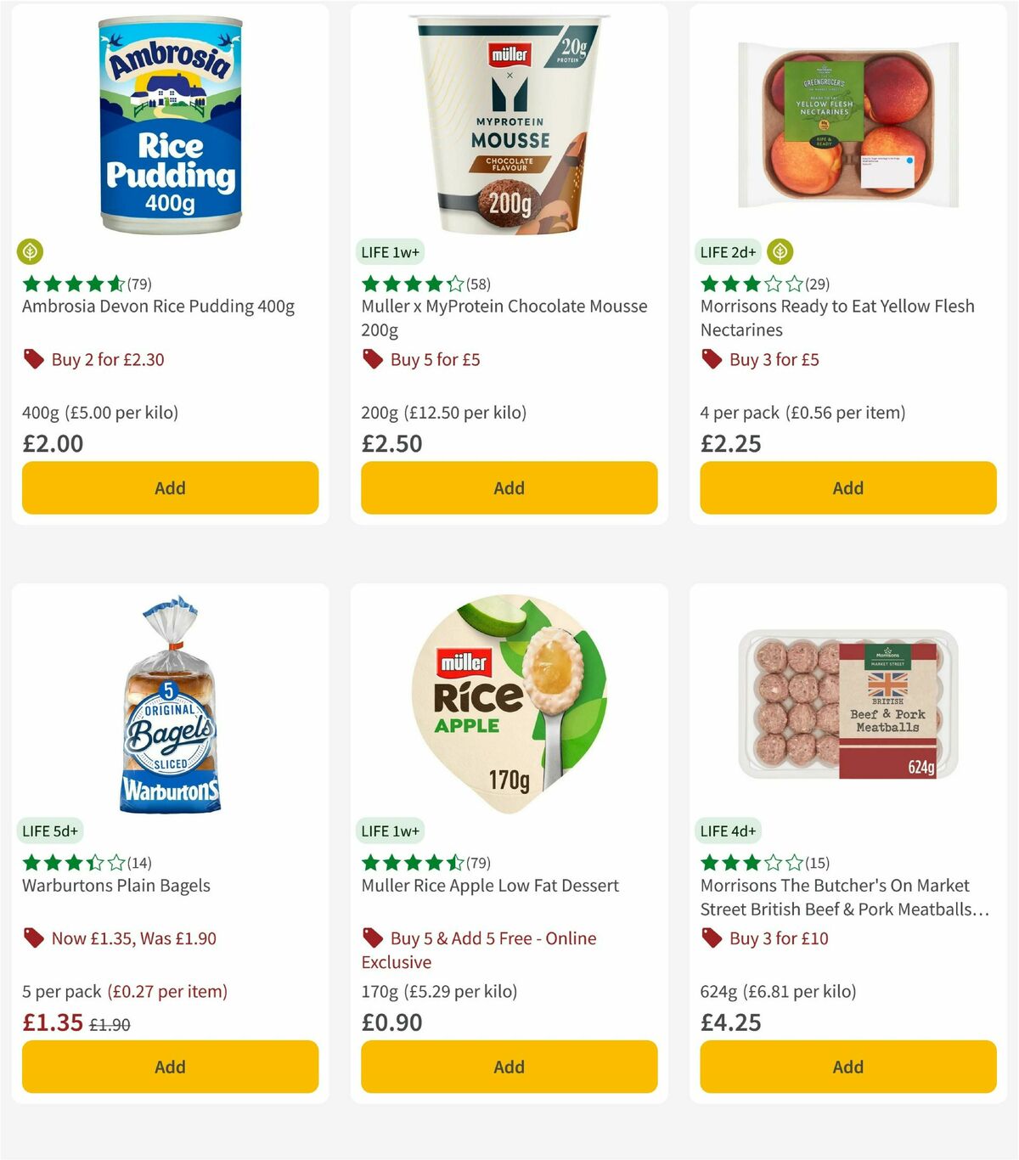Viewport: 1019px width, 1160px height.
Task: Click the LIFE 1w+ badge on Muller Mousse
Action: tap(390, 252)
